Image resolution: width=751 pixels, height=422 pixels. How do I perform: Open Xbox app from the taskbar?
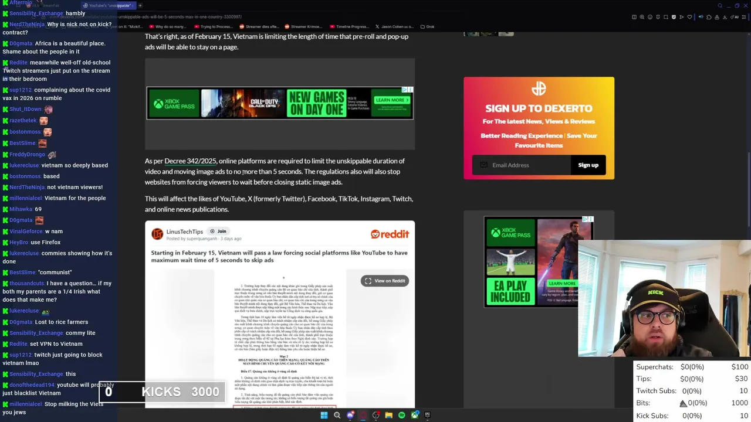[414, 415]
